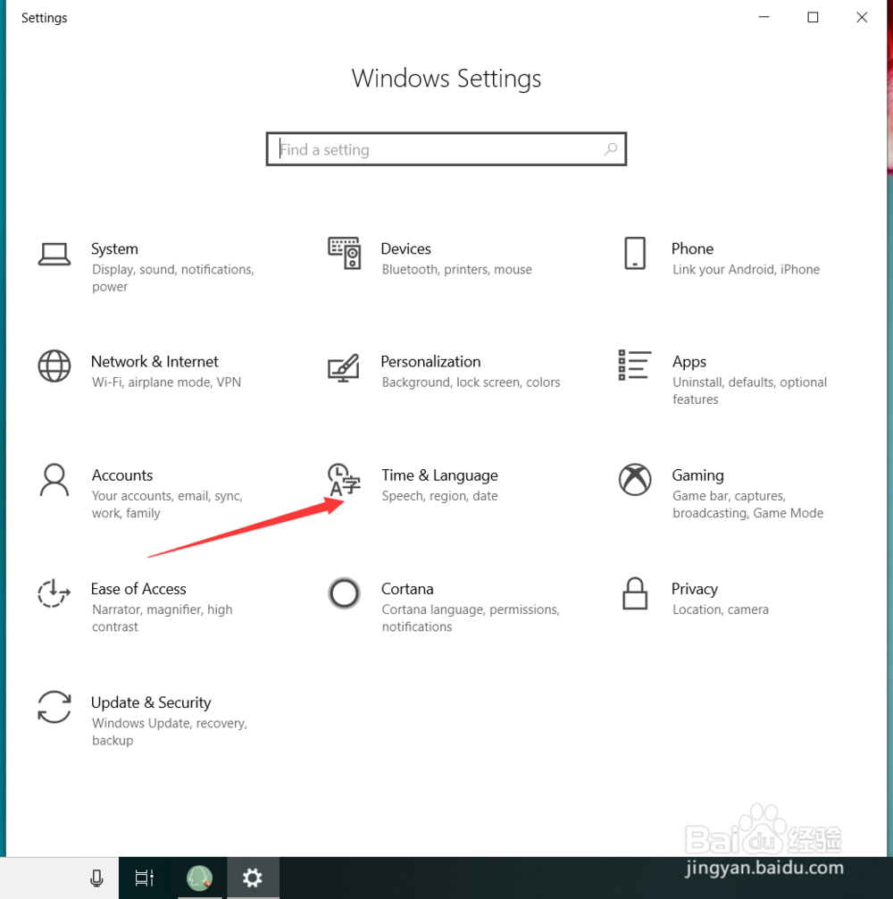Open Devices settings title
This screenshot has width=893, height=899.
pyautogui.click(x=405, y=248)
